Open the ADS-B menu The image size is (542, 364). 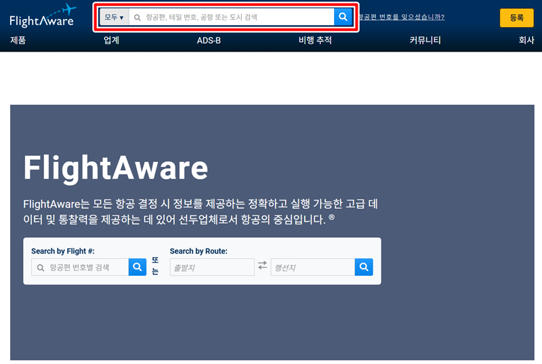pos(209,41)
